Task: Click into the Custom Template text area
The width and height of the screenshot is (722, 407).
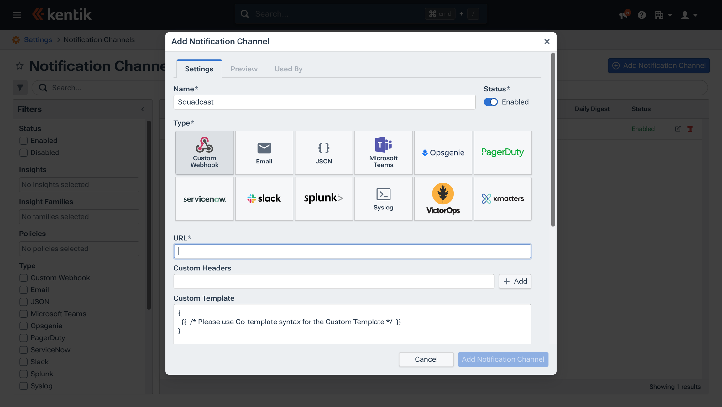Action: [352, 324]
